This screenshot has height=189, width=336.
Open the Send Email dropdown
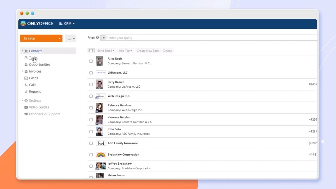(106, 51)
